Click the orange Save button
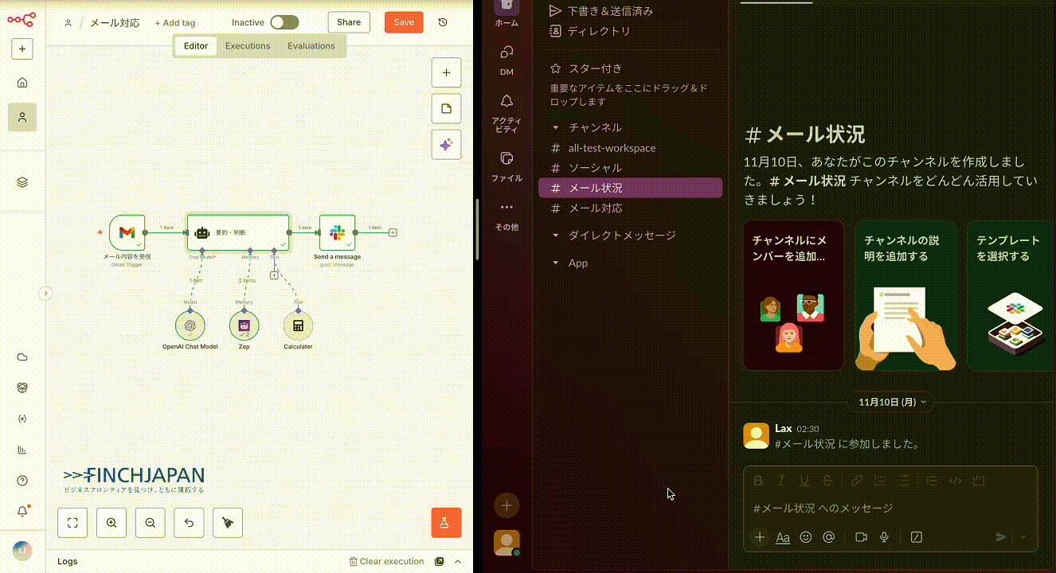 click(x=404, y=22)
